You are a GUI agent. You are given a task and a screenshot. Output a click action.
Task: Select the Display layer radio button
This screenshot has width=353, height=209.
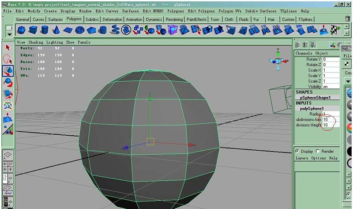coord(297,151)
